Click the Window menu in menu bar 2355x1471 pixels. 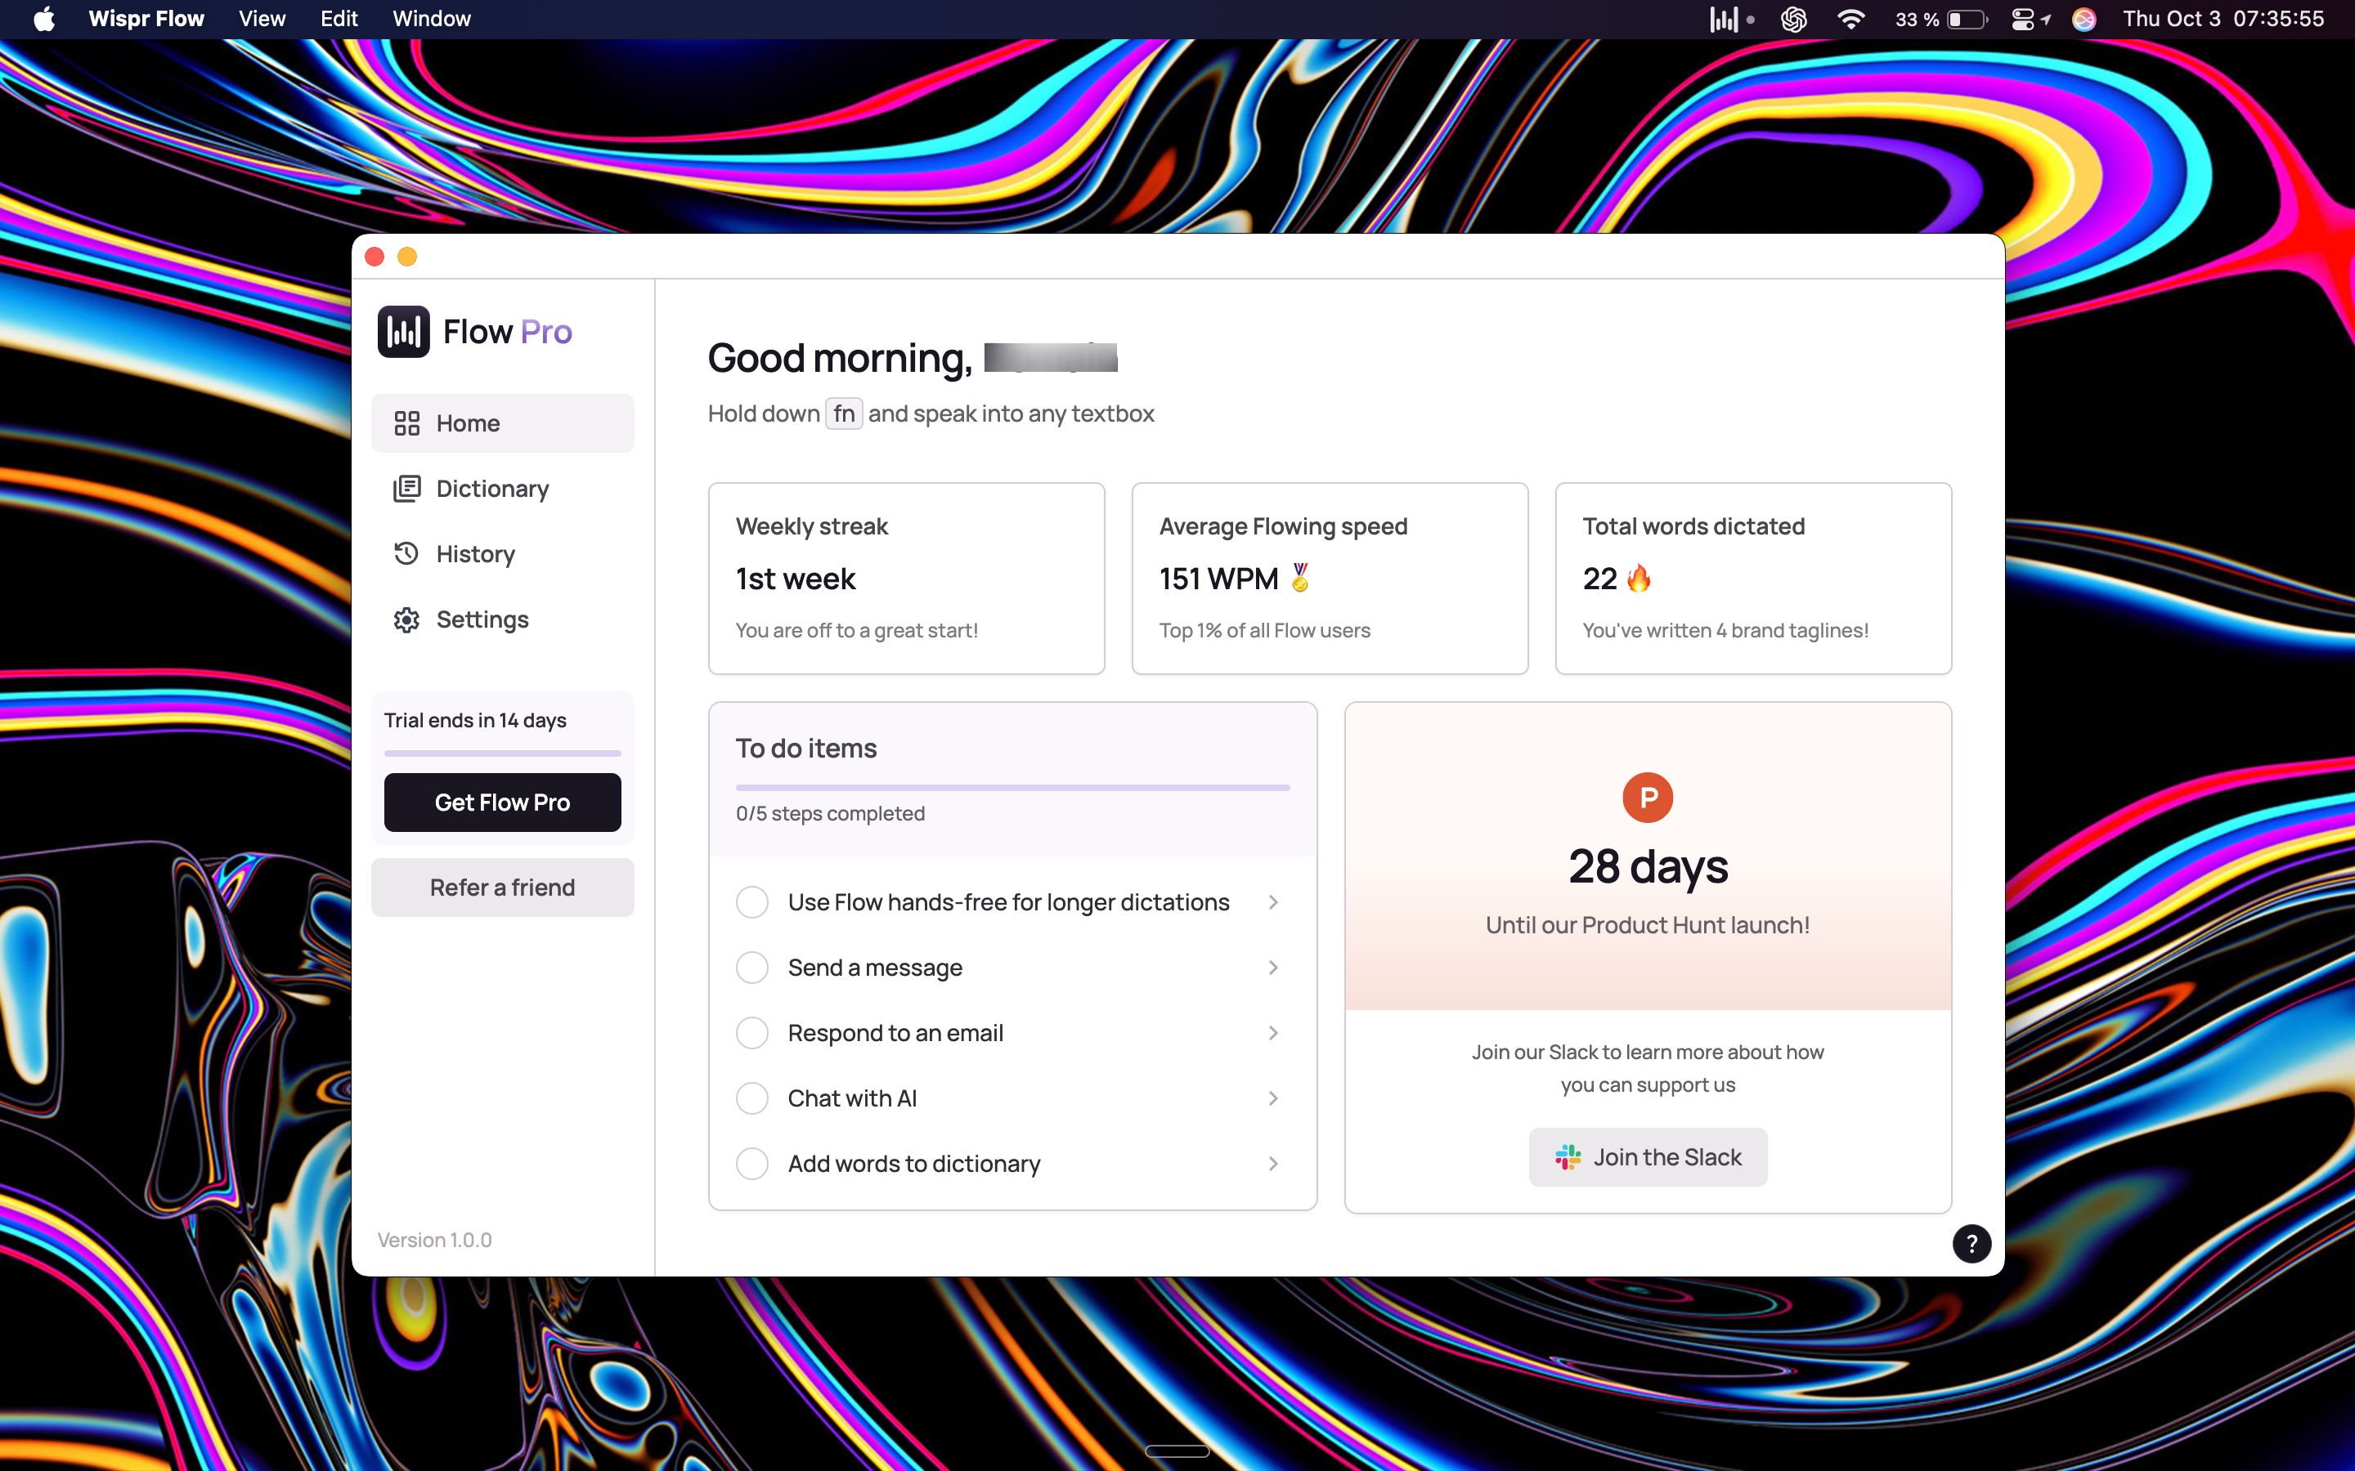[x=433, y=19]
